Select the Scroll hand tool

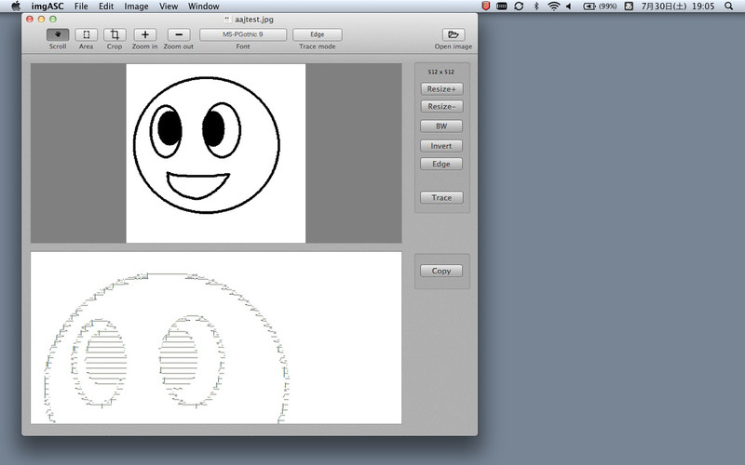[x=58, y=34]
